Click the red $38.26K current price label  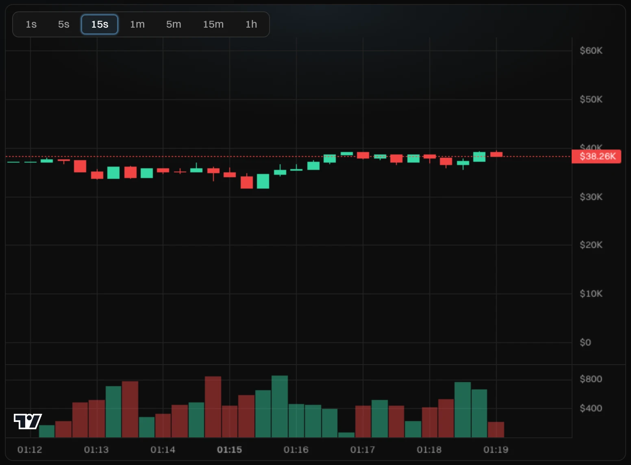pyautogui.click(x=596, y=156)
